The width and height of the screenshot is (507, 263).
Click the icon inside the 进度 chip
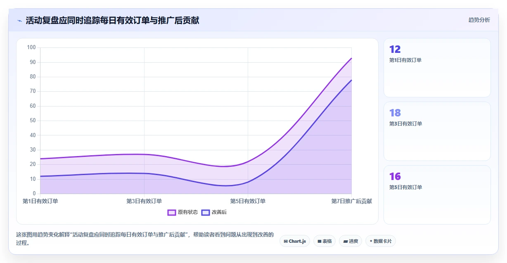pyautogui.click(x=345, y=241)
